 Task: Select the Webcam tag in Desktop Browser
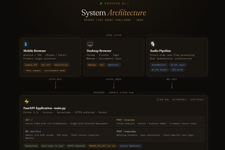92,65
